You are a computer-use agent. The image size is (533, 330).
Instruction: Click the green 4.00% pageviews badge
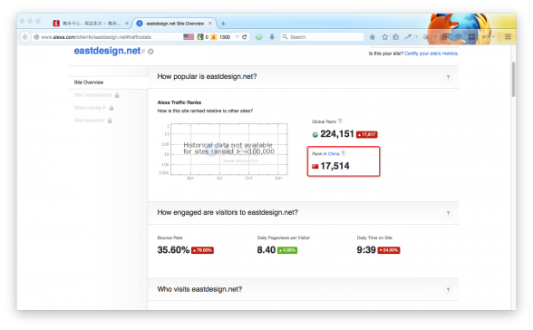point(287,250)
